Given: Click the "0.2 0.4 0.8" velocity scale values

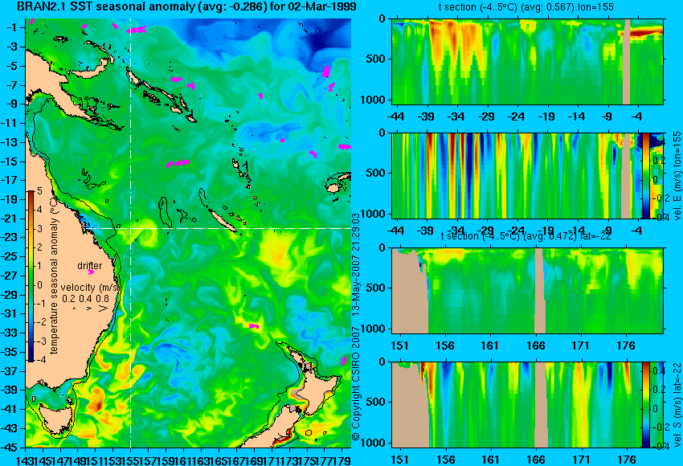Looking at the screenshot, I should click(85, 299).
